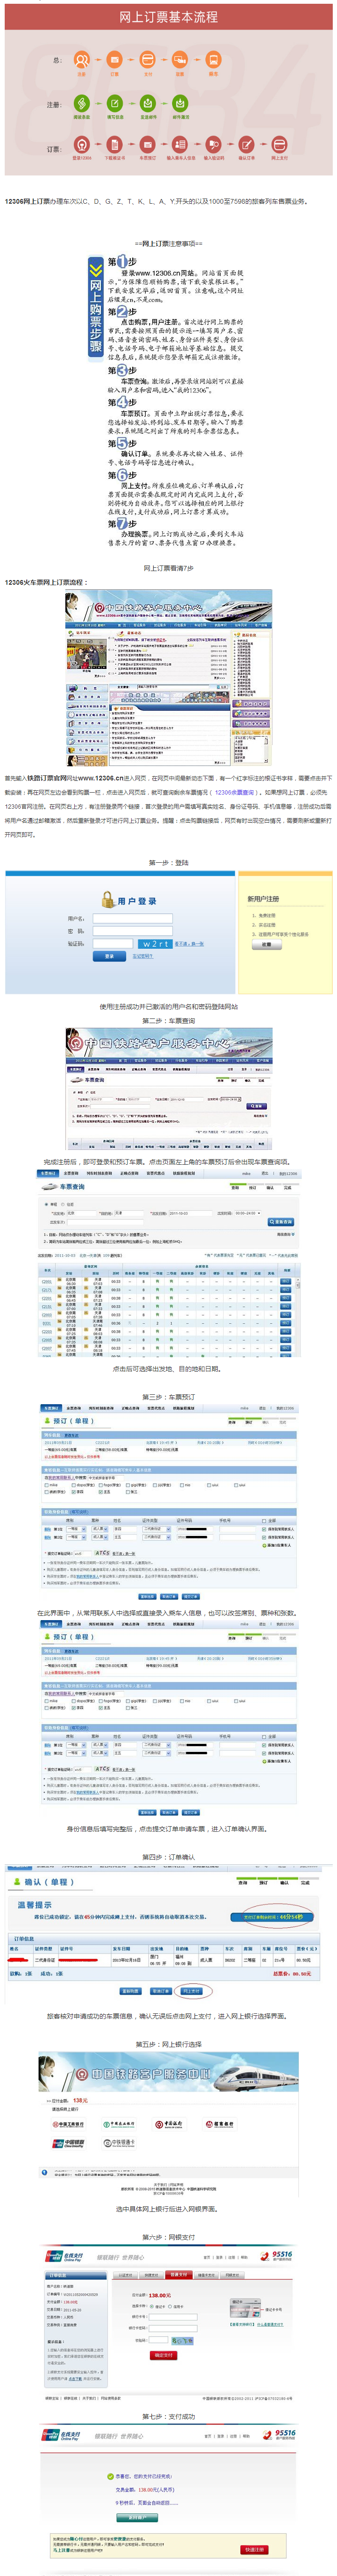
Task: Click the 订票 icon in the 总 flow row
Action: coord(115,60)
